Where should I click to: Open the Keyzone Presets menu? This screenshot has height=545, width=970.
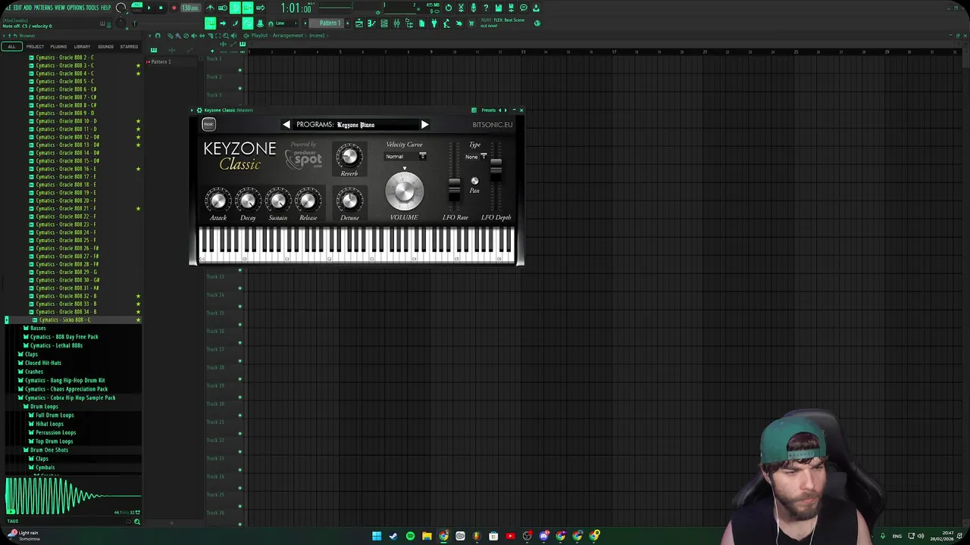(x=488, y=110)
